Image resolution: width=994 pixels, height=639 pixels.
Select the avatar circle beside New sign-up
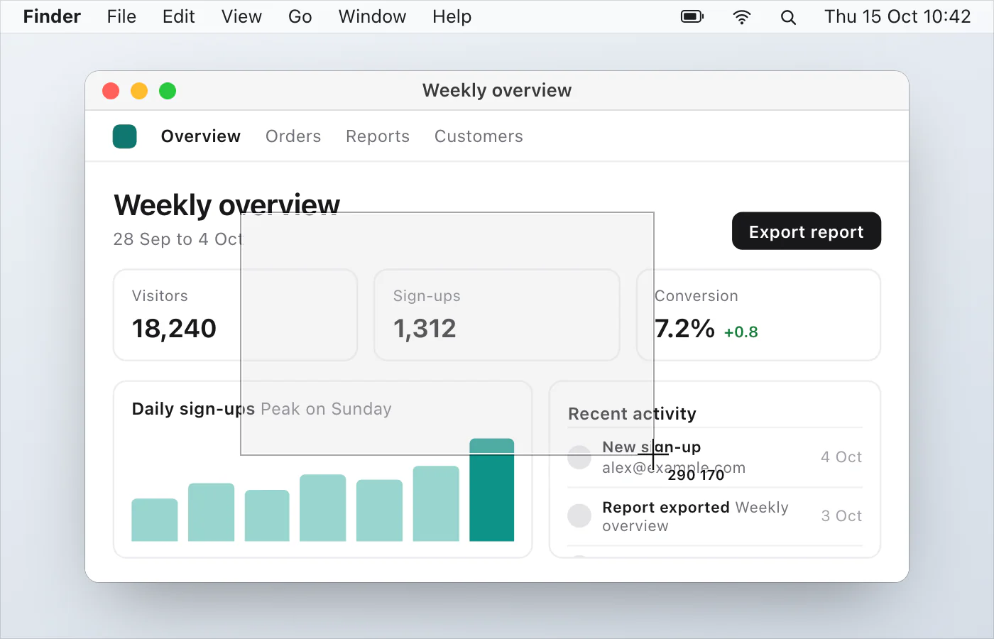click(579, 457)
